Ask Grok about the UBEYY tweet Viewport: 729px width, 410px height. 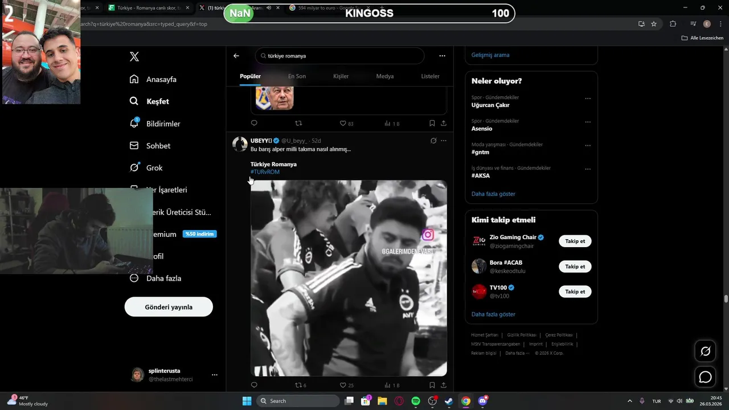[433, 141]
